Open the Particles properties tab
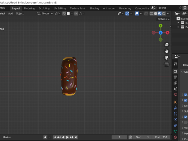Image resolution: width=188 pixels, height=141 pixels. click(x=175, y=114)
